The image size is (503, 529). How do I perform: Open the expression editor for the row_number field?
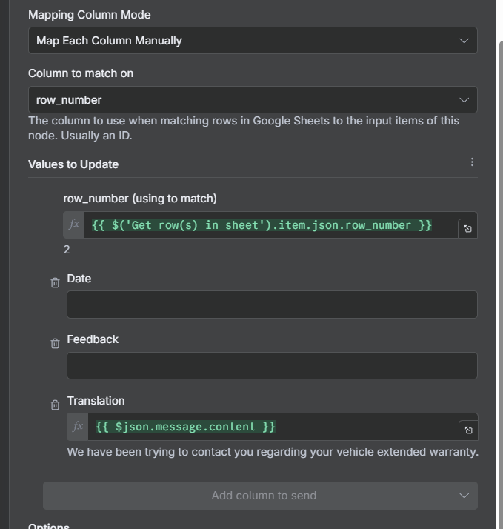[x=467, y=228]
